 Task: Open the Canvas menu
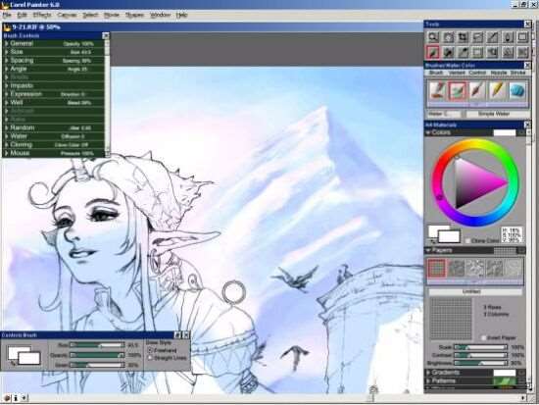(x=67, y=15)
